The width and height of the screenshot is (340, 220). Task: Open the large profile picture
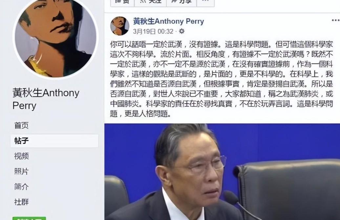(56, 36)
